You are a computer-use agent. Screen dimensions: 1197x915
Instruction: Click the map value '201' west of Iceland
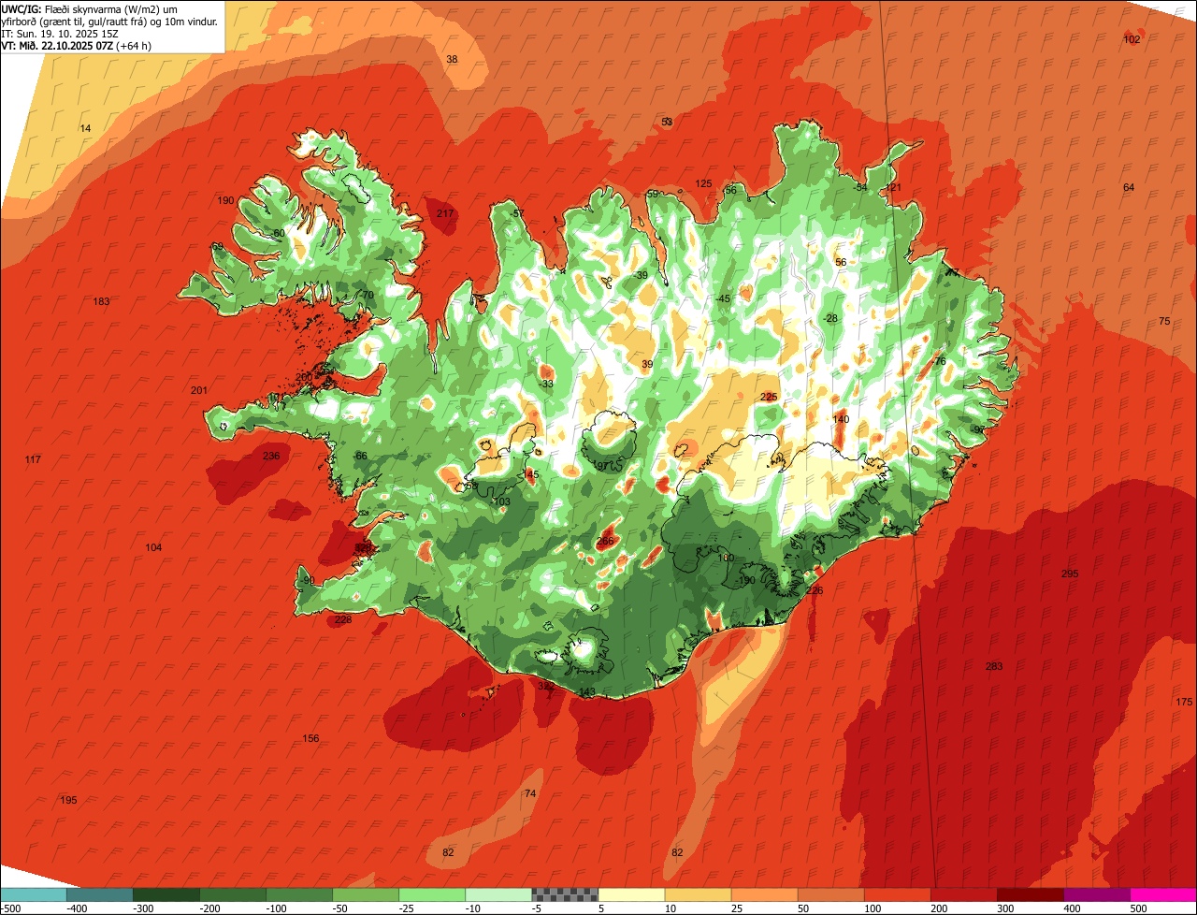tap(198, 390)
